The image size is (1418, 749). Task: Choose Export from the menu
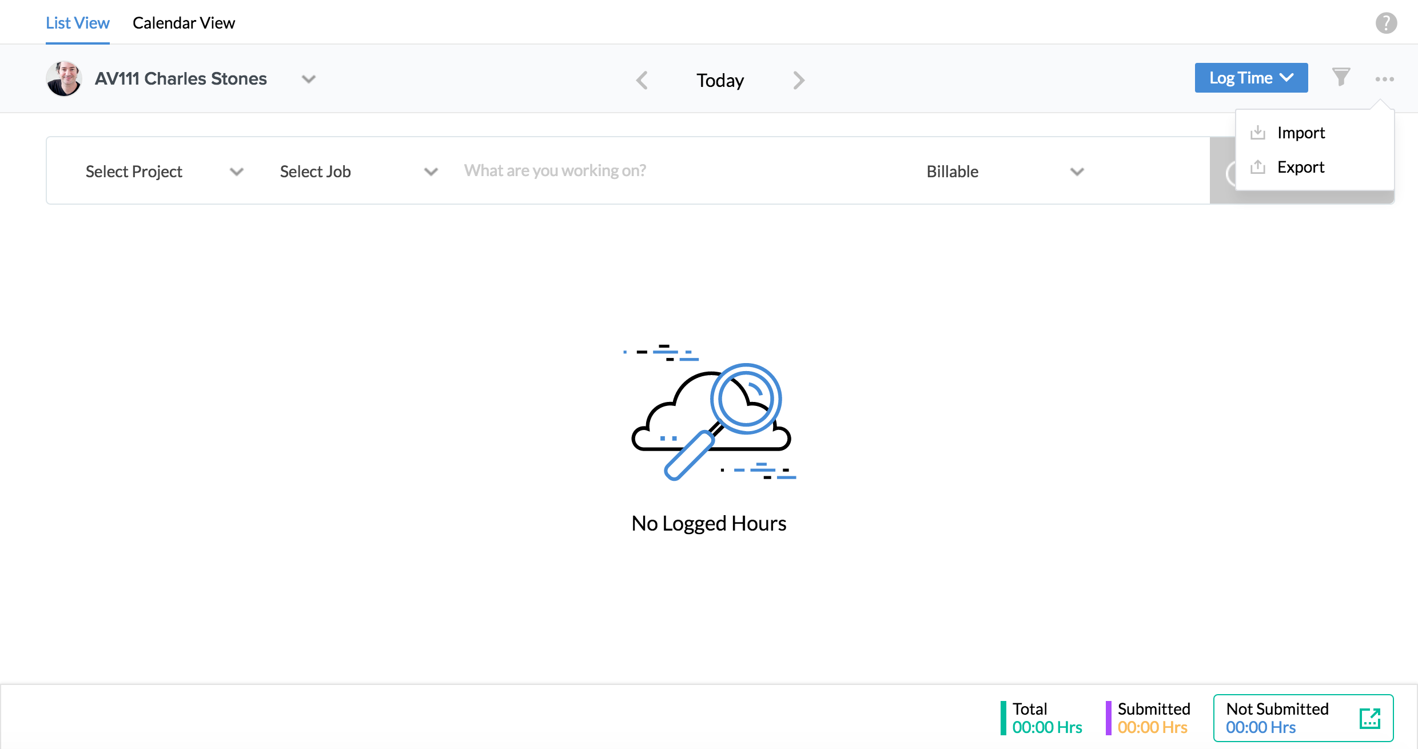pyautogui.click(x=1301, y=167)
